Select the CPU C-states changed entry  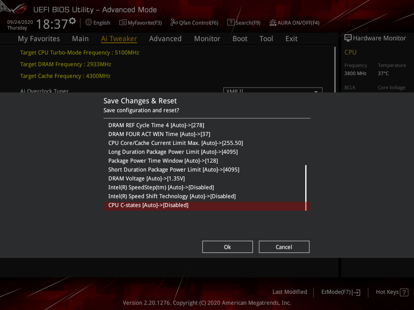207,205
